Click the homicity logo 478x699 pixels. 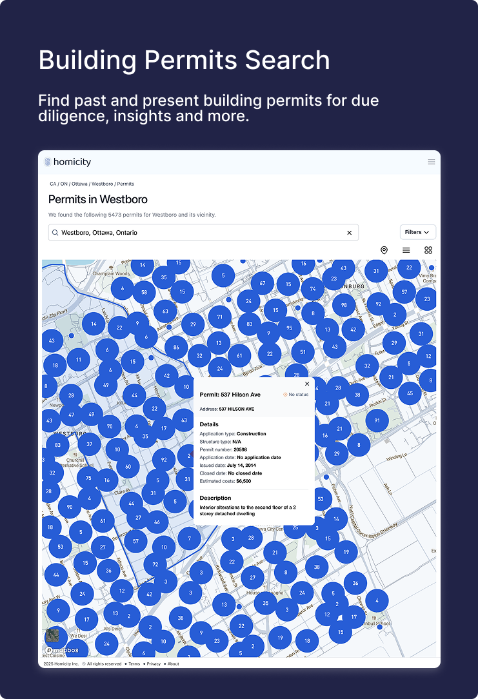68,162
